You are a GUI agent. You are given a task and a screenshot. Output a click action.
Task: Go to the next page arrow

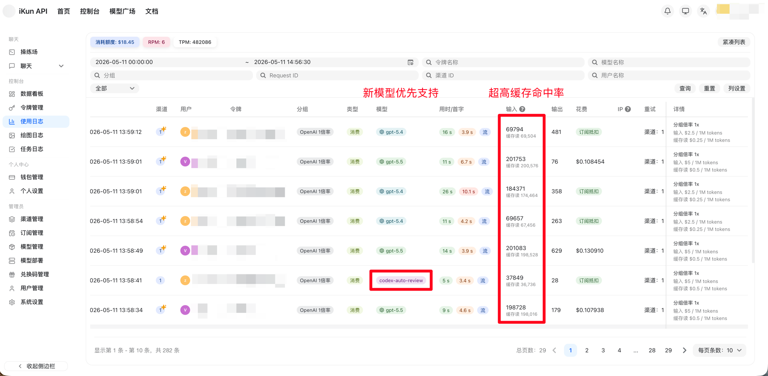684,350
